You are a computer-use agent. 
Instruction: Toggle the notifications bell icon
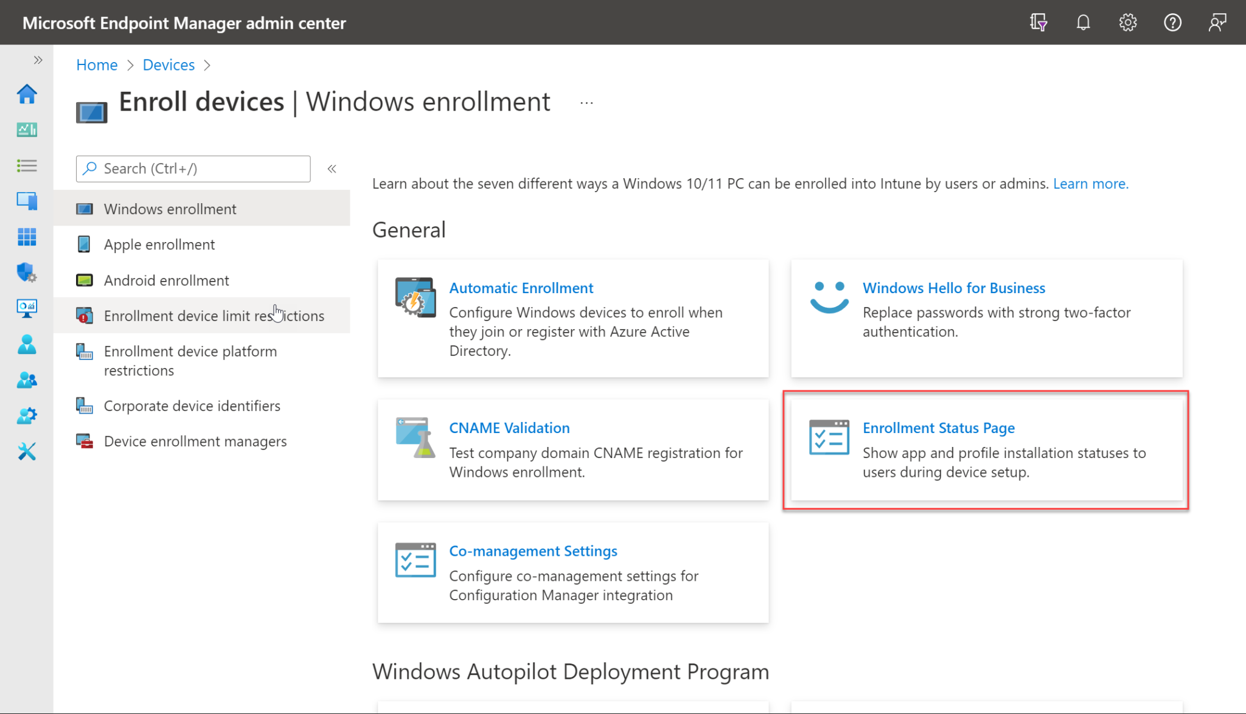click(1082, 23)
